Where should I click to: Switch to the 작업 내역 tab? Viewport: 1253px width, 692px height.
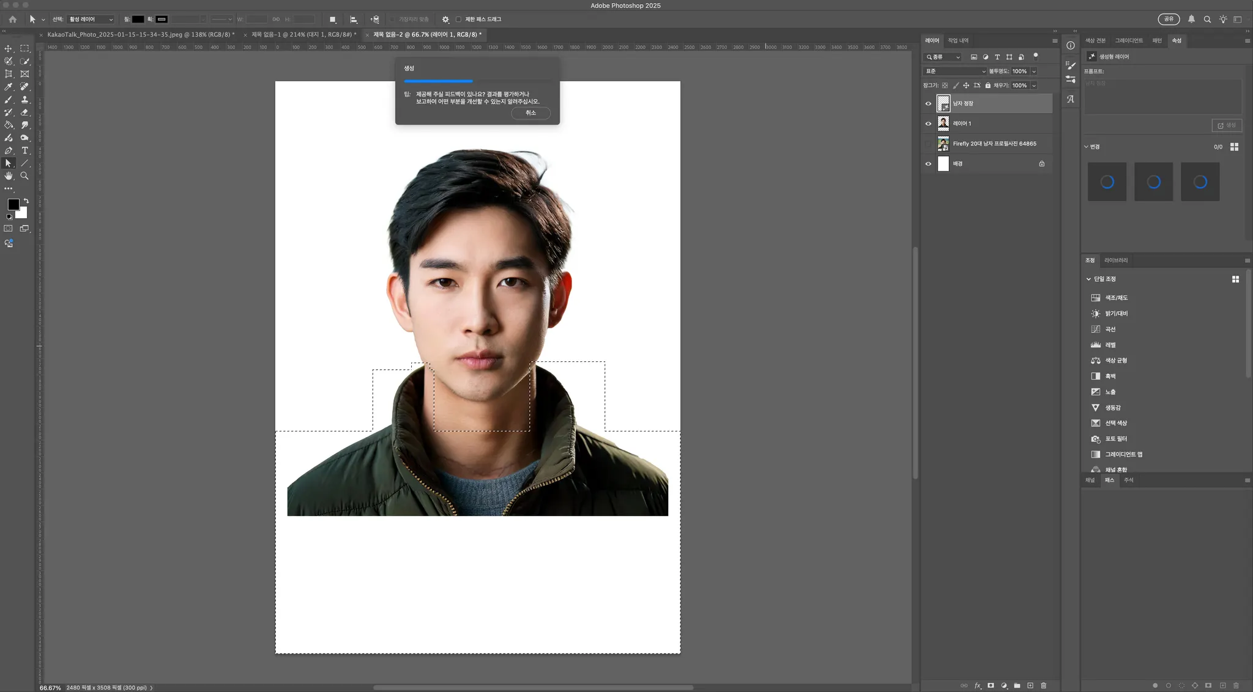click(958, 41)
